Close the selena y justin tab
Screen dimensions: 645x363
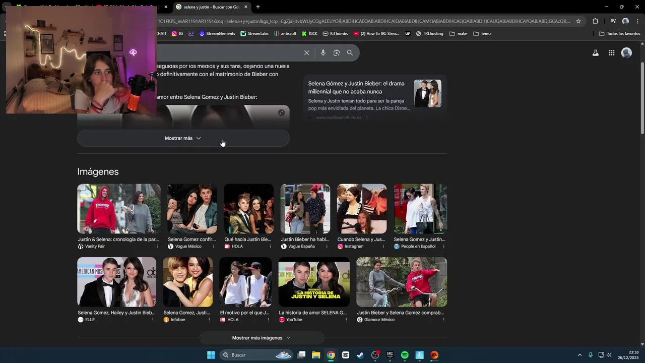[245, 7]
